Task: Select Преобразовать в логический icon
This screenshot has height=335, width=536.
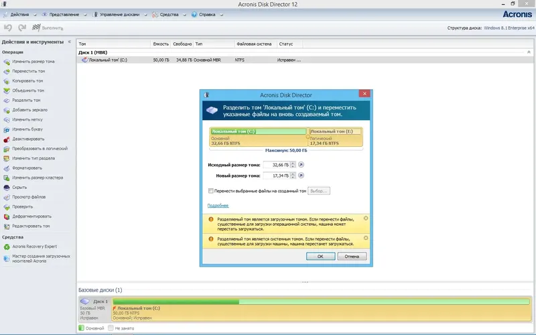Action: pos(7,149)
